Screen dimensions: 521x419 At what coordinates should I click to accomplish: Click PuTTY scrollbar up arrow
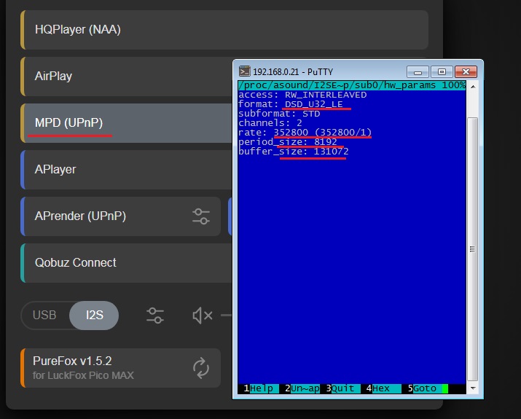coord(472,87)
